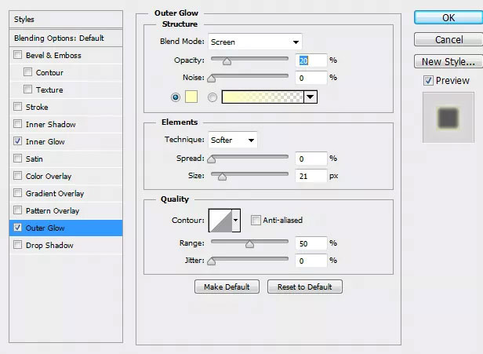
Task: Click the style preview thumbnail
Action: coord(448,118)
